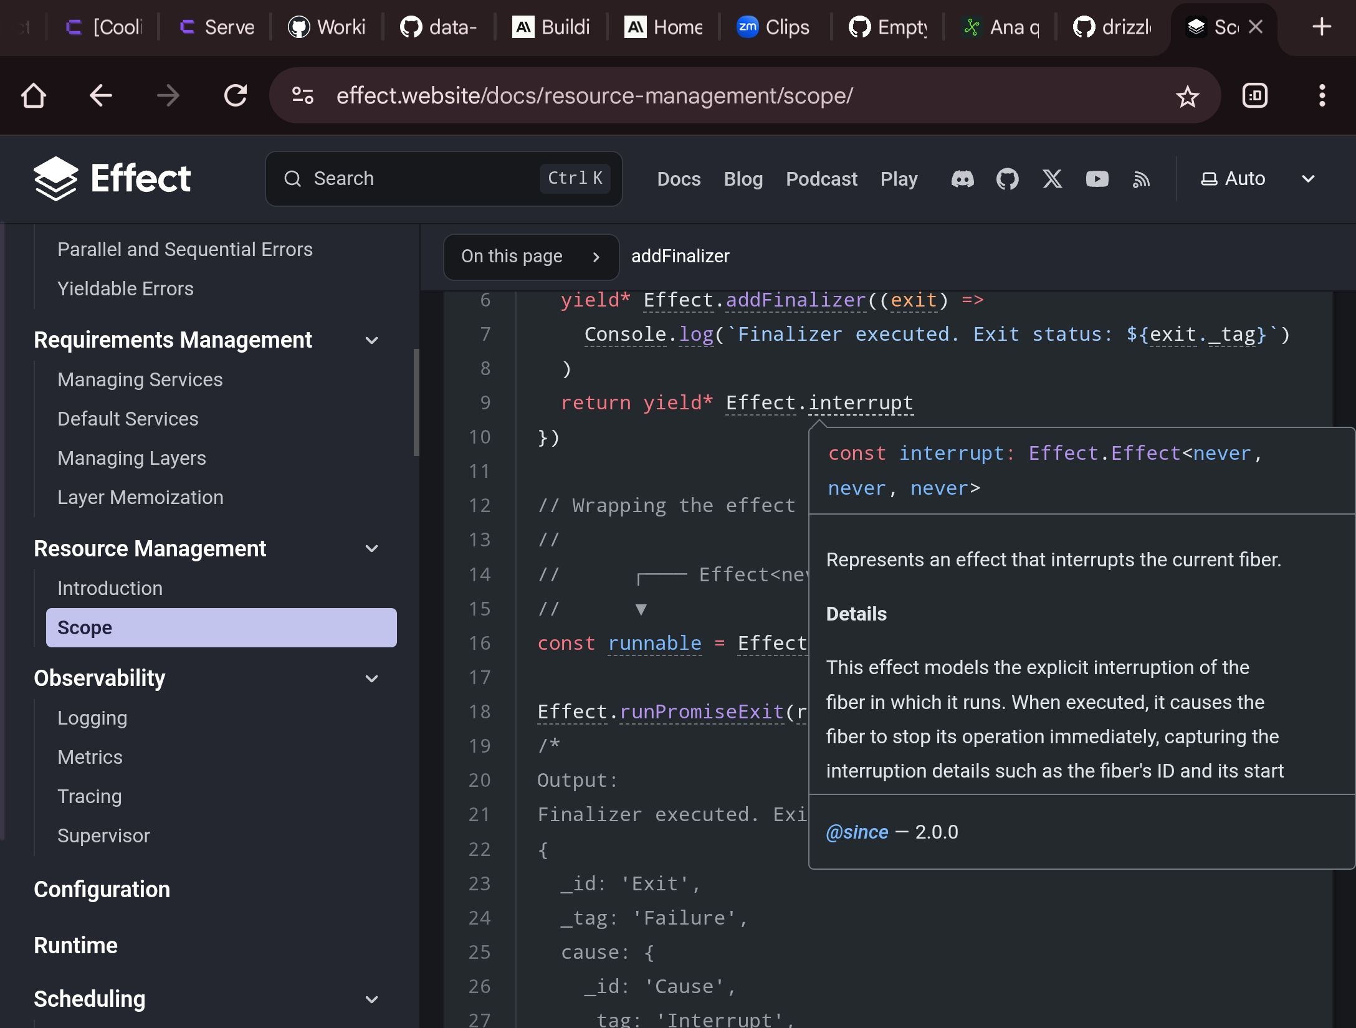Image resolution: width=1356 pixels, height=1028 pixels.
Task: Open the Effect GitHub repository icon
Action: pyautogui.click(x=1006, y=179)
